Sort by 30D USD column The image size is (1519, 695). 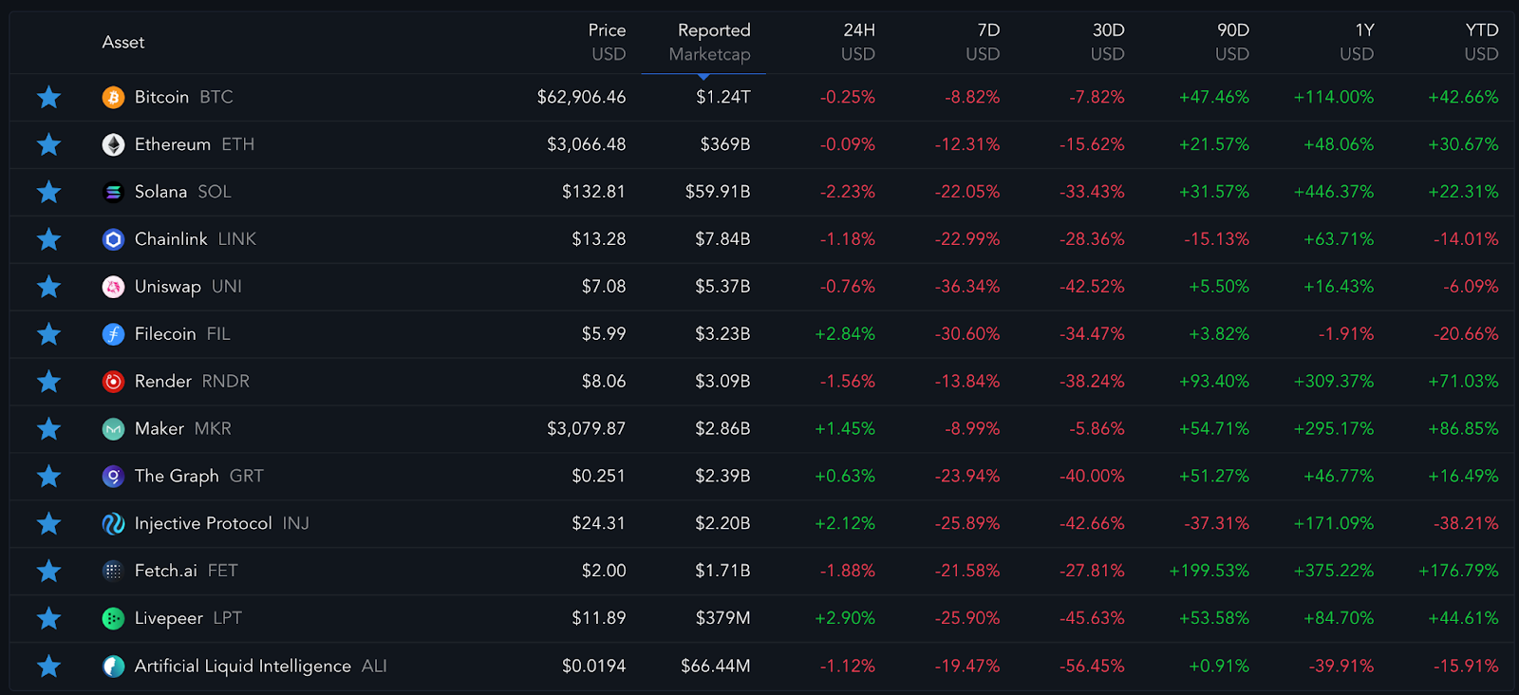click(1107, 42)
